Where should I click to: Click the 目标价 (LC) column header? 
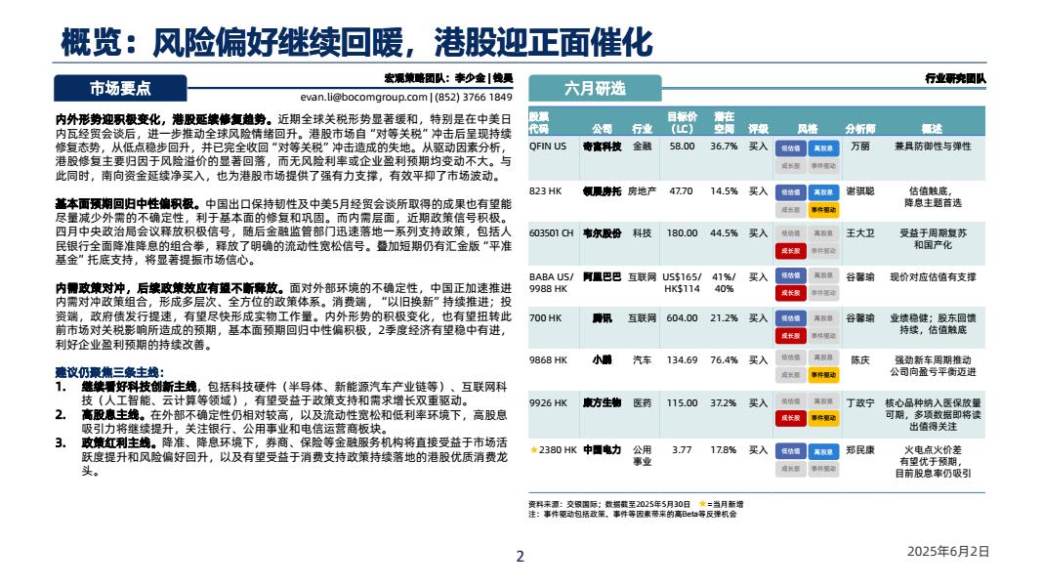coord(682,122)
